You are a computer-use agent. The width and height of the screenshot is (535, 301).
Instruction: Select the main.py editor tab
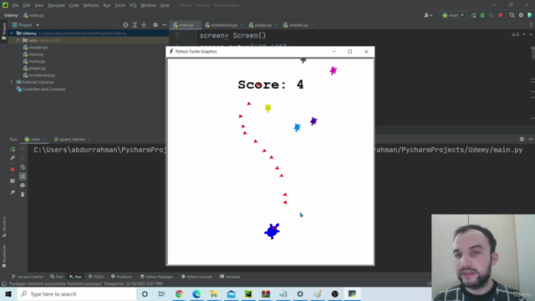[186, 25]
